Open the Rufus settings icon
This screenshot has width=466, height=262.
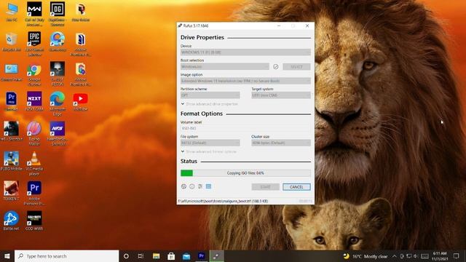[200, 186]
